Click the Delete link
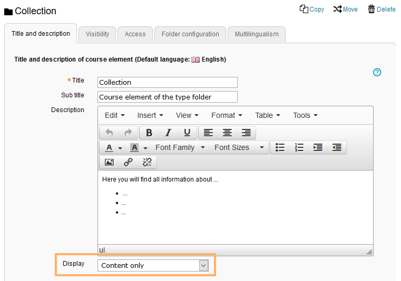The image size is (401, 281). click(x=382, y=9)
